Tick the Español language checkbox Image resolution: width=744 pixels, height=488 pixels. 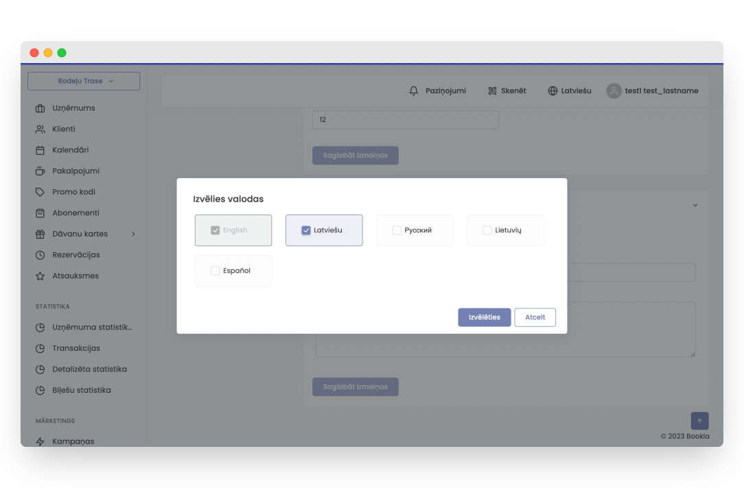(215, 271)
